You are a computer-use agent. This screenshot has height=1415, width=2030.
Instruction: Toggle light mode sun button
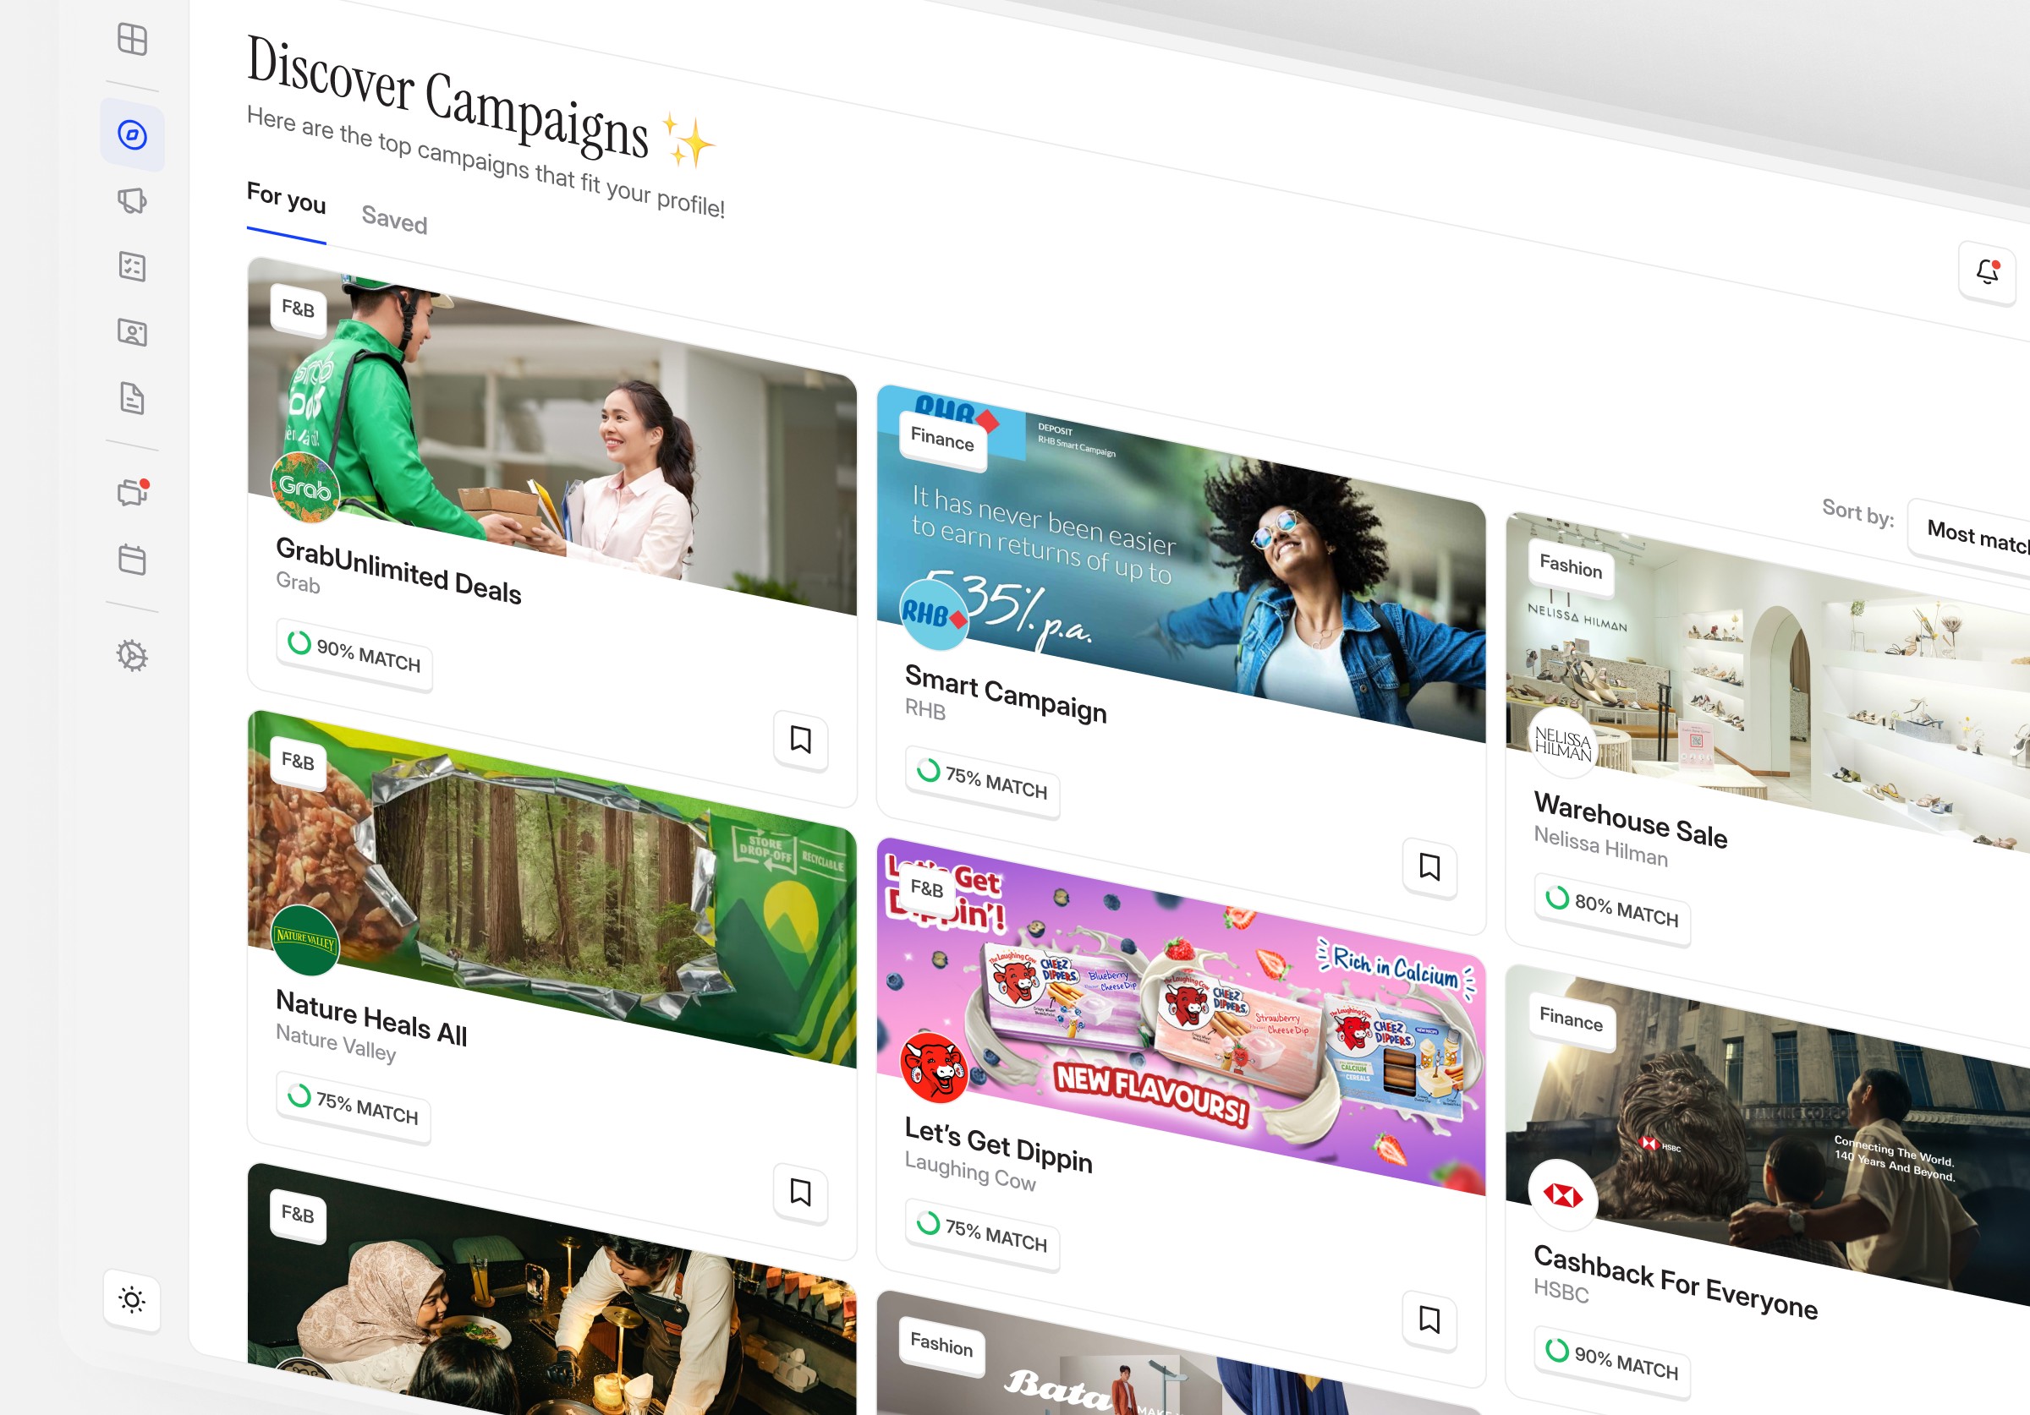click(x=132, y=1299)
